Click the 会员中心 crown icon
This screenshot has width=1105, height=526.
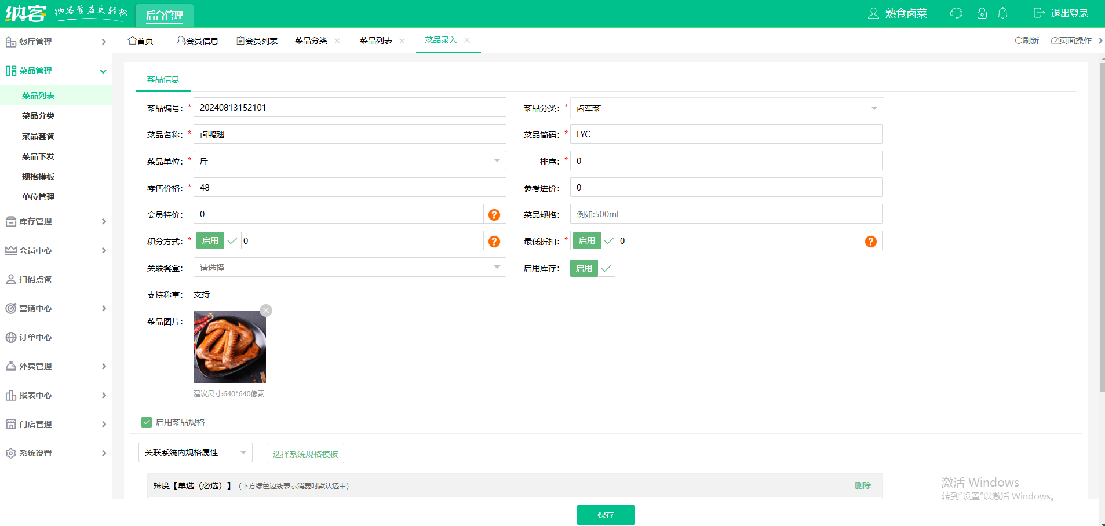[10, 250]
